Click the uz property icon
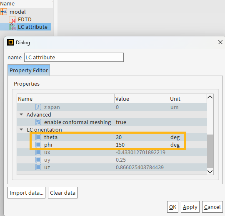Screen dimensions: 225x216 coord(38,167)
